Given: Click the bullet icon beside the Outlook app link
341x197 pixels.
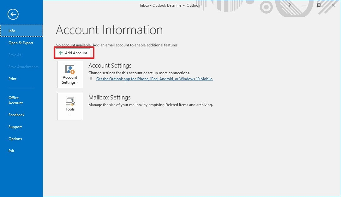Looking at the screenshot, I should (x=91, y=79).
